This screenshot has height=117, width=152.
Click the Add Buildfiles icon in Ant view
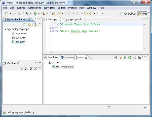pos(116,58)
